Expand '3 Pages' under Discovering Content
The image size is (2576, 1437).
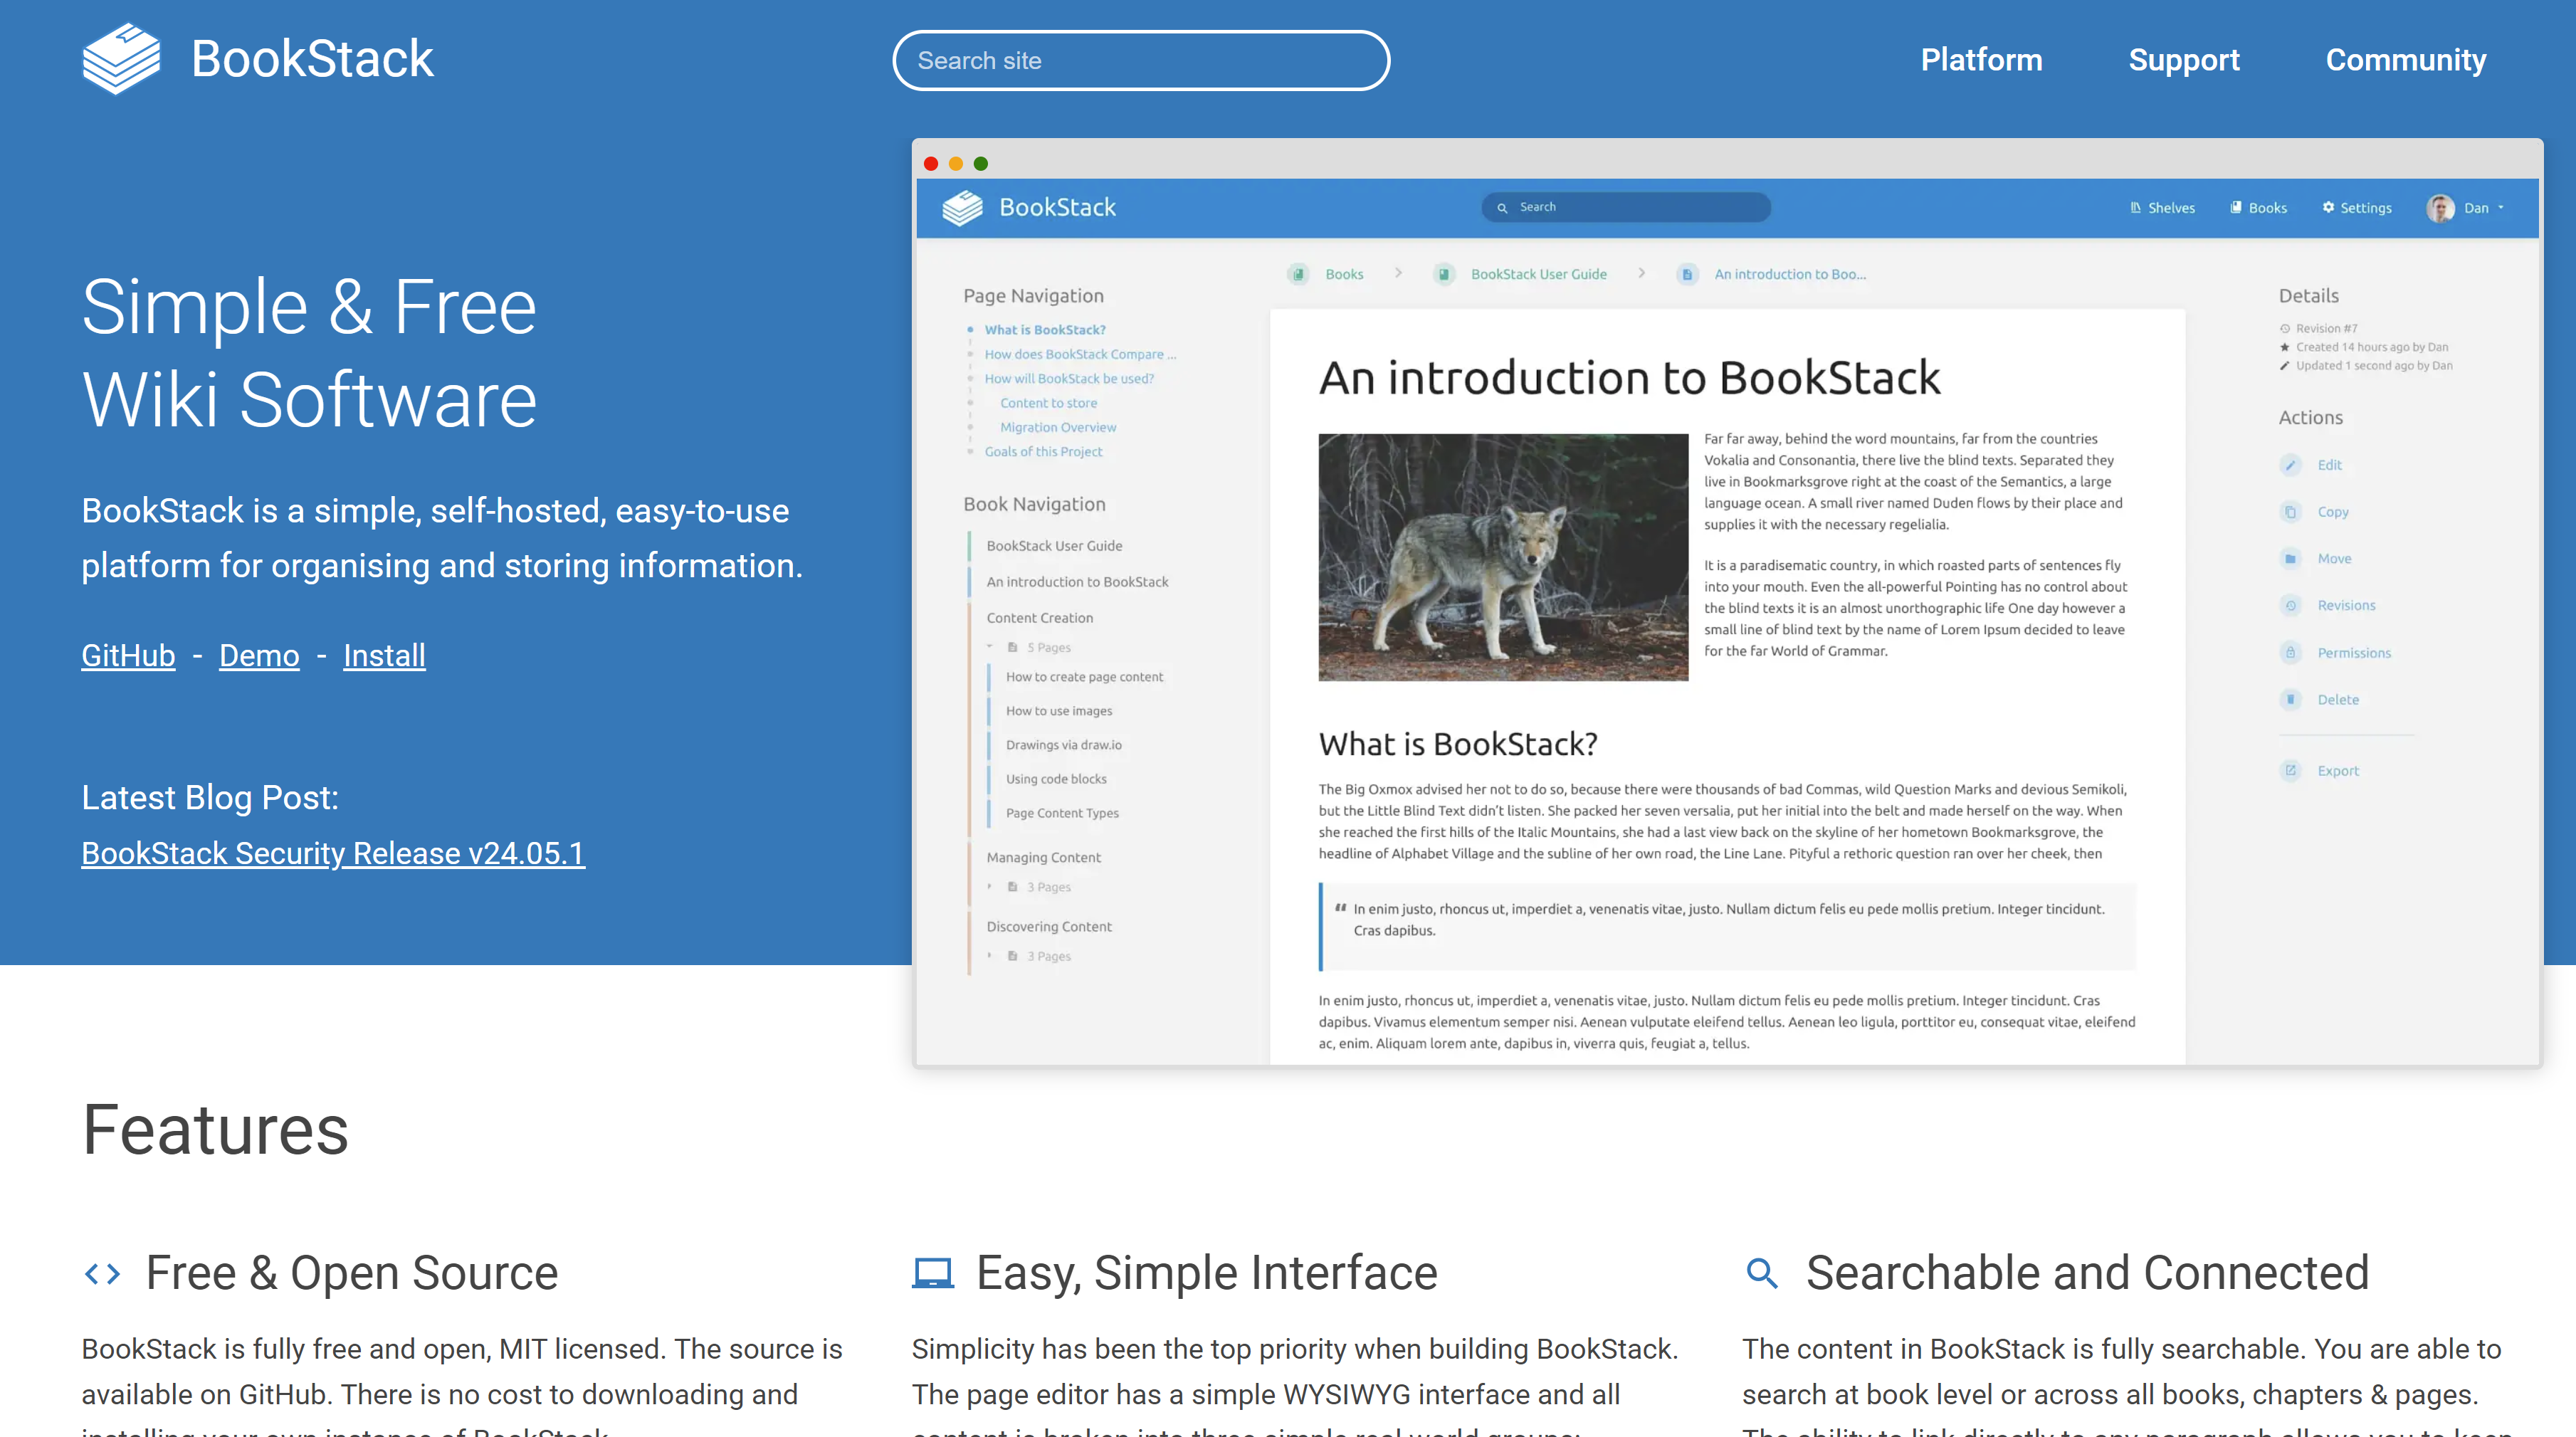coord(990,956)
